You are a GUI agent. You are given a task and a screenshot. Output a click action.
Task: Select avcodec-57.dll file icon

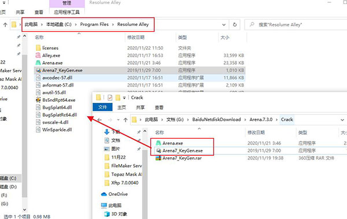38,77
